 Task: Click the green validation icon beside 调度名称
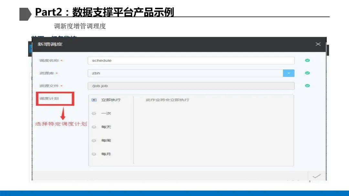click(x=307, y=60)
